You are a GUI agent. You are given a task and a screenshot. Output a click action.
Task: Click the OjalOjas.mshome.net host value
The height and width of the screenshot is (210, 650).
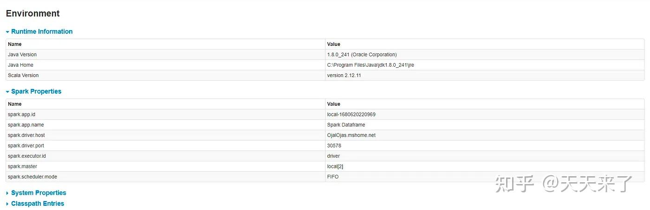(x=351, y=135)
